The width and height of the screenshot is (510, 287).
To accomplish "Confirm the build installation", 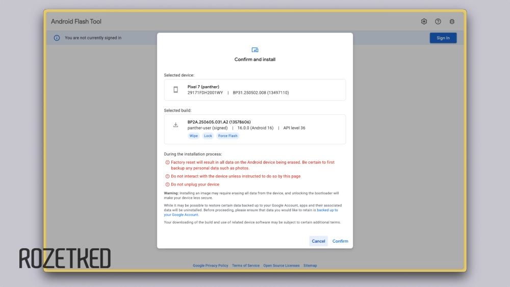I will (x=340, y=241).
